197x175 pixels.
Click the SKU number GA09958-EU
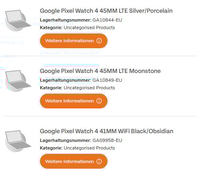(x=107, y=140)
